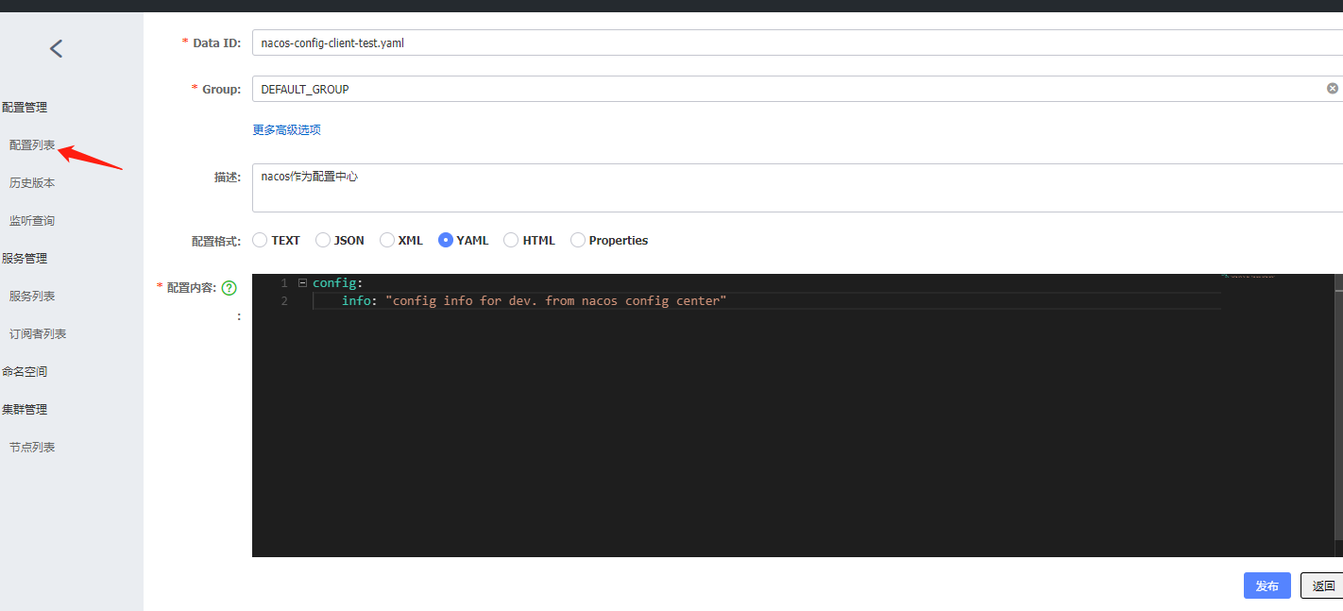
Task: Select YAML format radio button
Action: point(446,240)
